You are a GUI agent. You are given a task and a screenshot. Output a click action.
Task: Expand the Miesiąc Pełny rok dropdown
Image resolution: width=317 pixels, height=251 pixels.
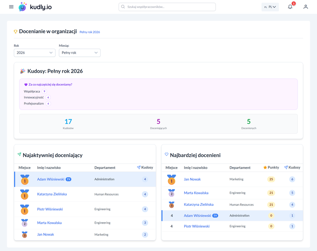pos(80,53)
